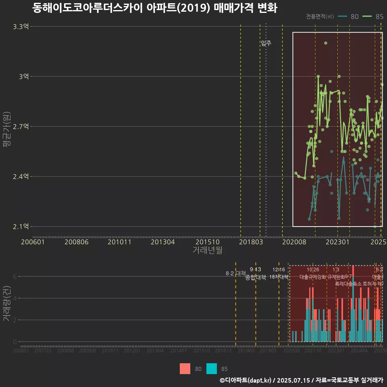The image size is (387, 387).
Task: Click the red x marker in price chart
Action: 352,150
